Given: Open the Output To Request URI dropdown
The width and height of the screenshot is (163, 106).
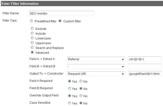Looking at the screenshot, I should pos(96,74).
